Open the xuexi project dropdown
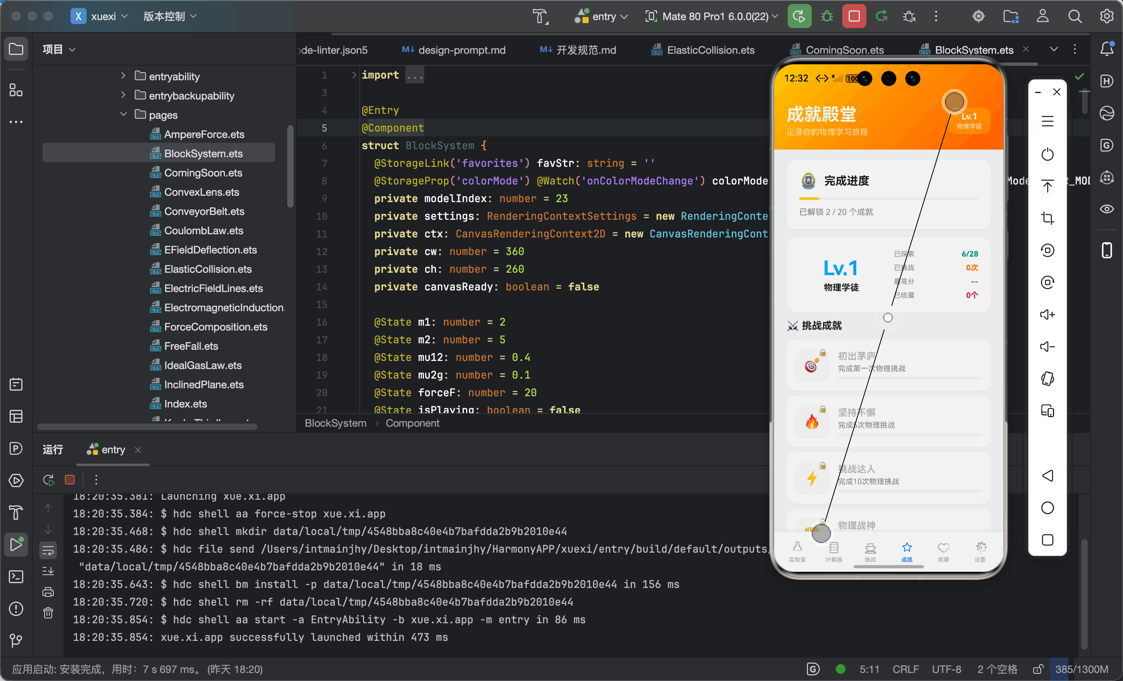 click(99, 16)
